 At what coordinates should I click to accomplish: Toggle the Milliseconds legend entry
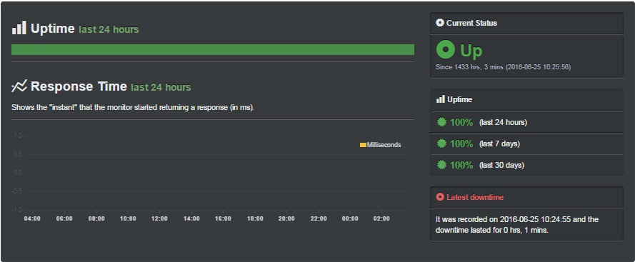tap(380, 145)
